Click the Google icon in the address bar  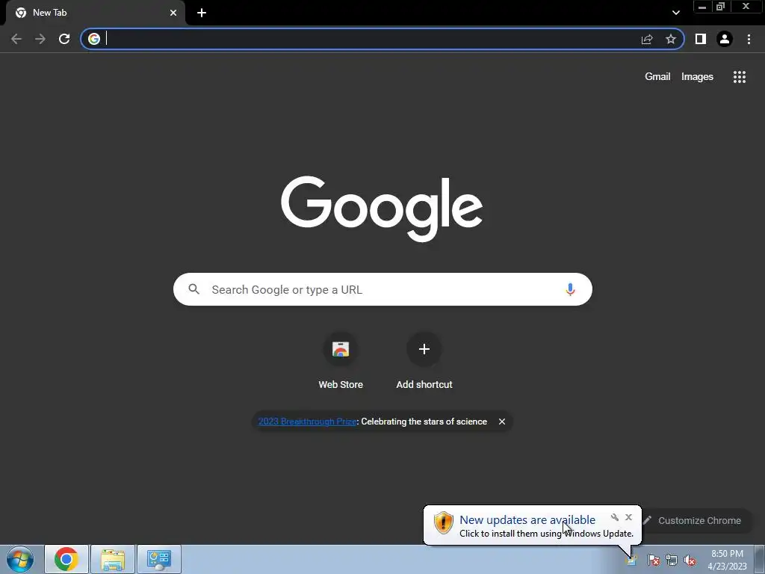pyautogui.click(x=94, y=39)
